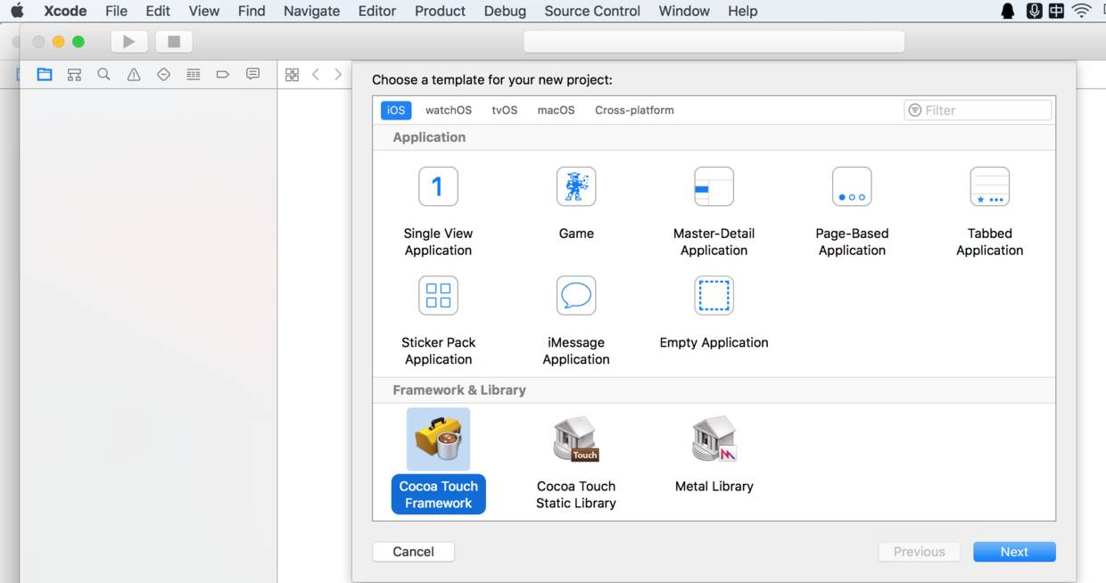Viewport: 1106px width, 583px height.
Task: Switch to the tvOS tab
Action: [x=505, y=111]
